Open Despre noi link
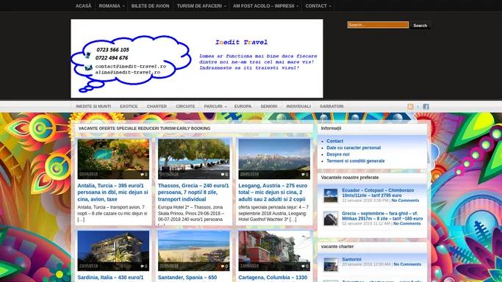Viewport: 502px width, 282px height. coord(338,154)
